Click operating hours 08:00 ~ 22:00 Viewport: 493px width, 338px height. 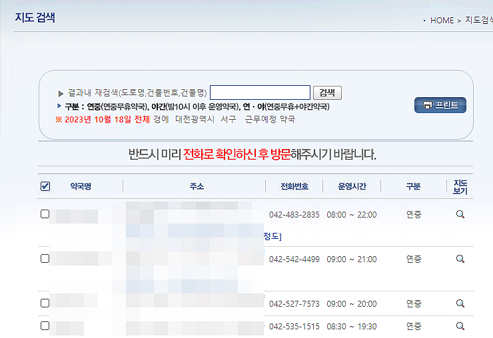point(352,215)
